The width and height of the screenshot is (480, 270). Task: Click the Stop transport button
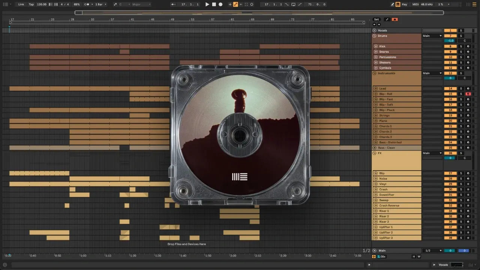click(x=214, y=4)
